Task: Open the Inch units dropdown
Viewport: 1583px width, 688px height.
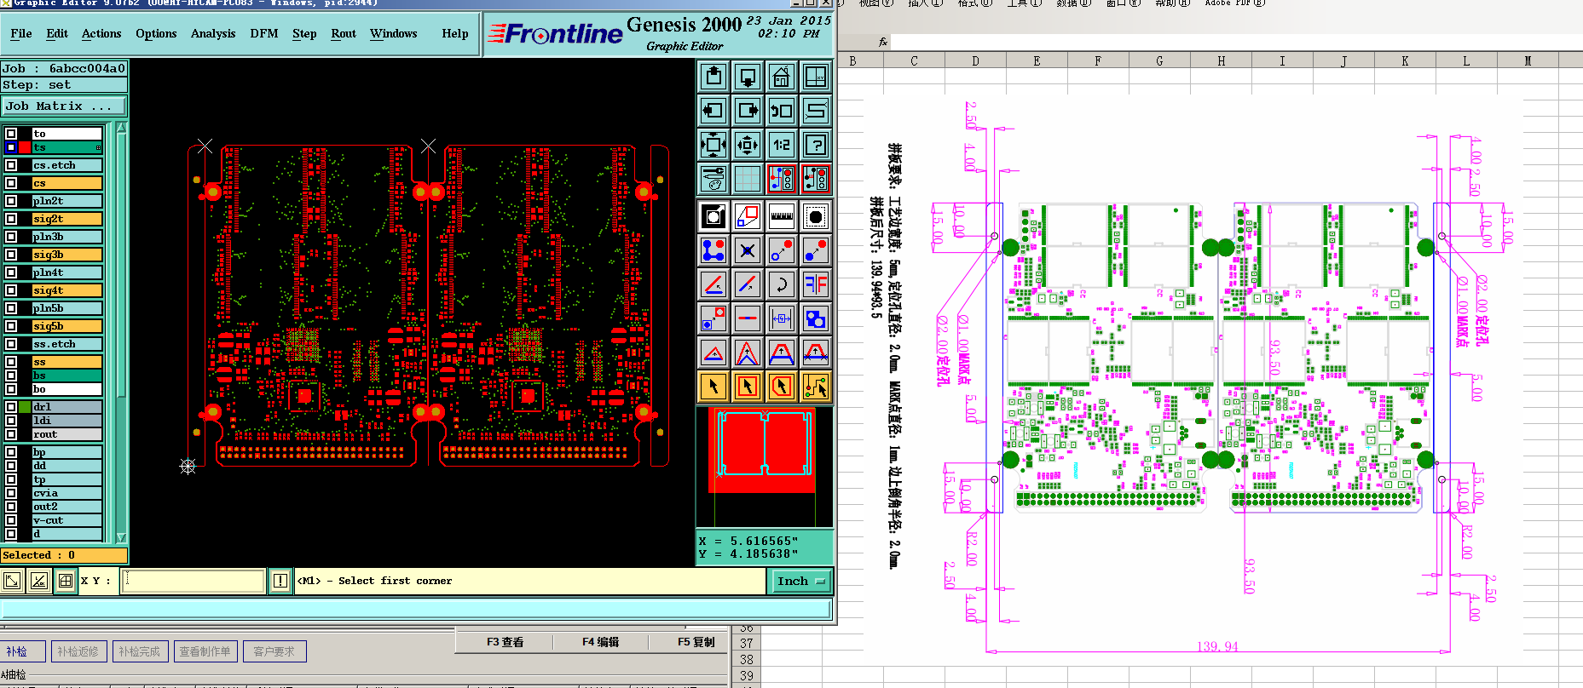Action: tap(801, 581)
